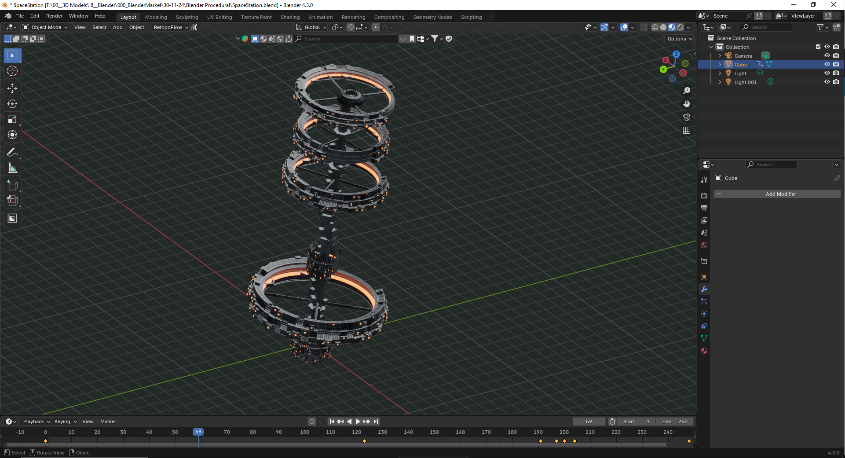
Task: Click the current frame field showing 59
Action: pyautogui.click(x=589, y=421)
